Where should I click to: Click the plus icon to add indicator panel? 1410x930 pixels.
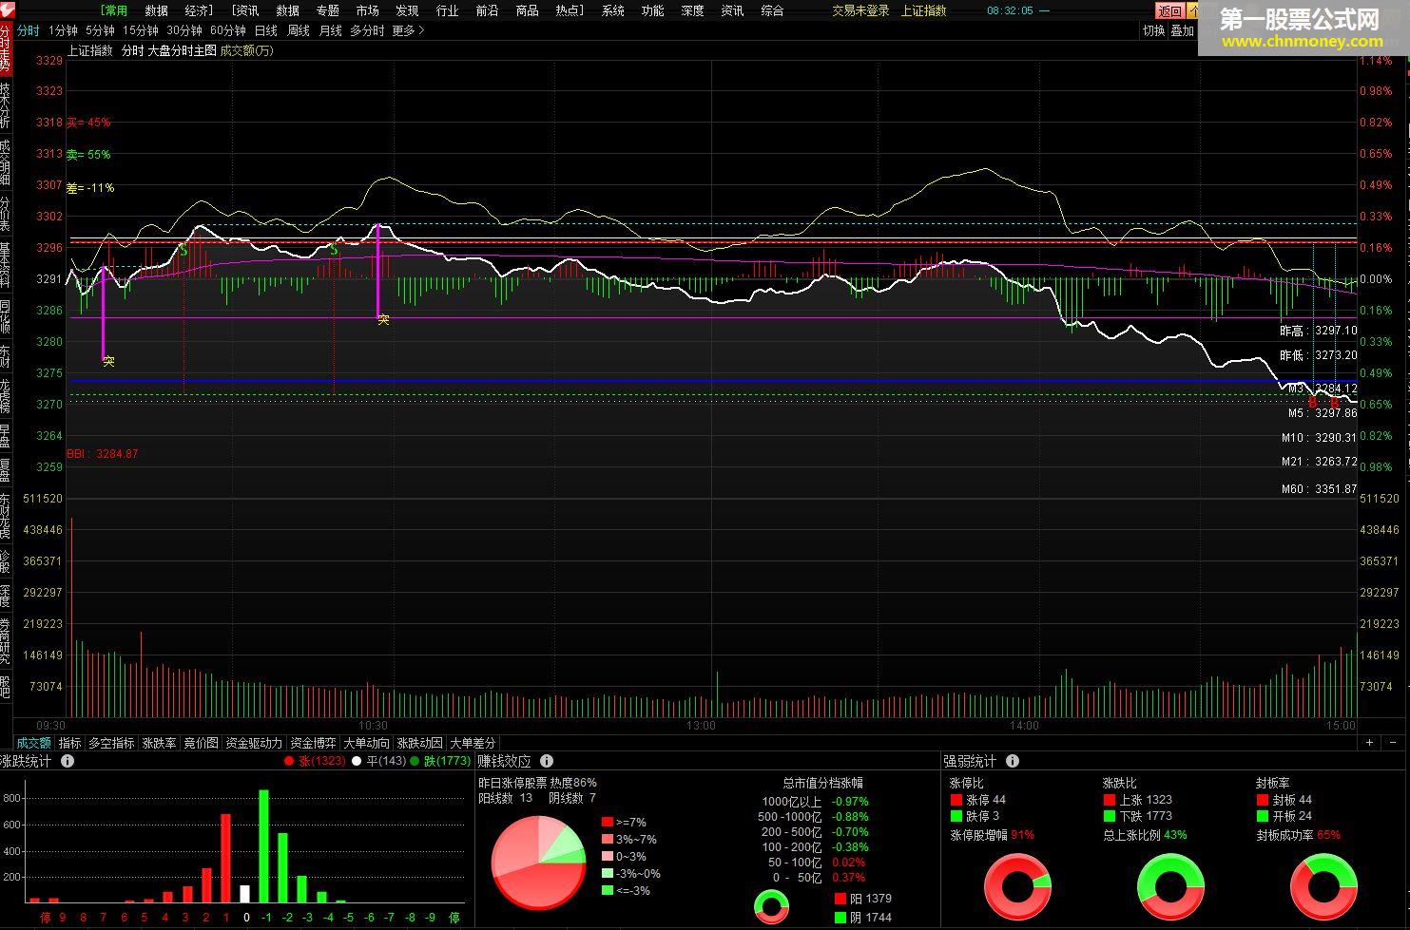click(1370, 743)
